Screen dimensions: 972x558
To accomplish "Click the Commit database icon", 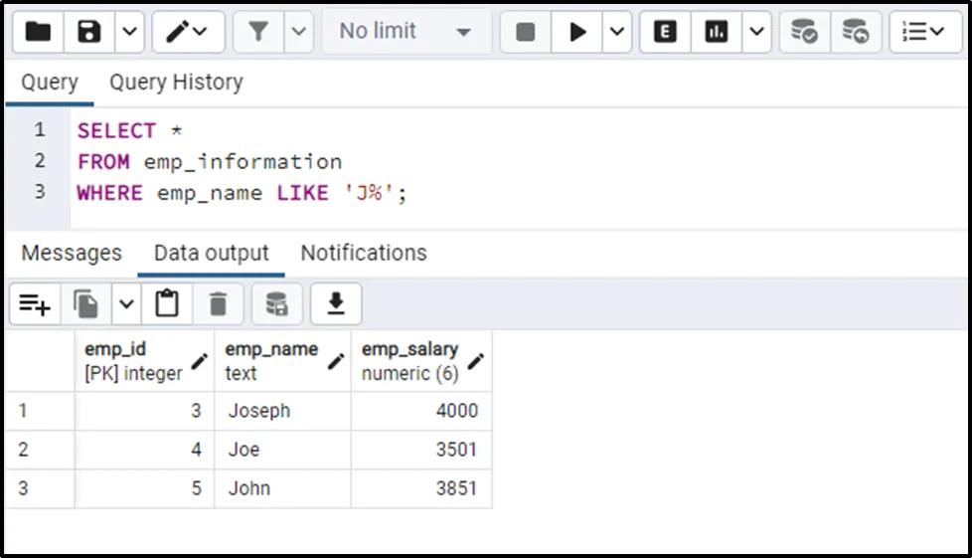I will pyautogui.click(x=804, y=32).
